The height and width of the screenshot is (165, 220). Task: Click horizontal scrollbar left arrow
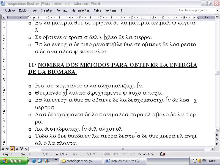coord(26,148)
